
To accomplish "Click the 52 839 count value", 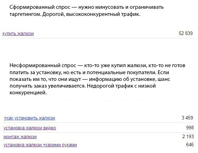I will 186,33.
